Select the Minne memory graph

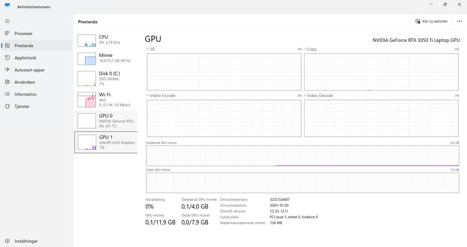point(106,58)
